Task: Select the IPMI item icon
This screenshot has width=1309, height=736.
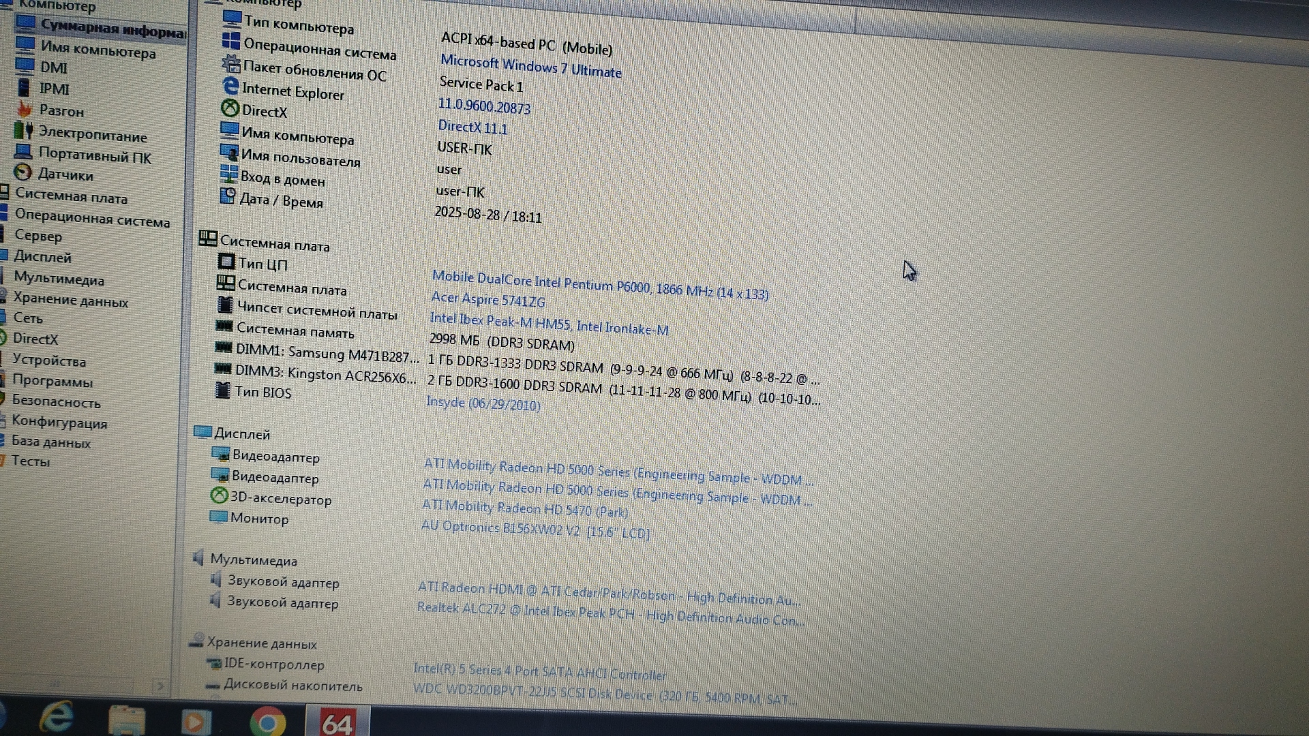Action: coord(24,87)
